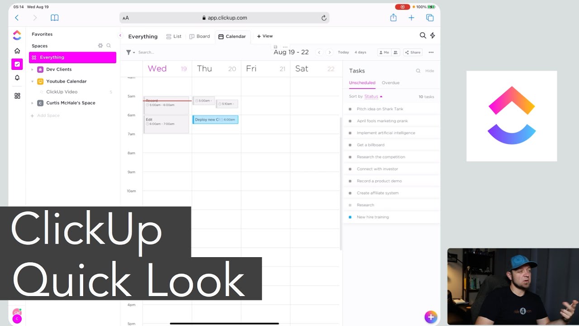This screenshot has height=326, width=579.
Task: Open the Sort by Status dropdown
Action: pos(371,96)
